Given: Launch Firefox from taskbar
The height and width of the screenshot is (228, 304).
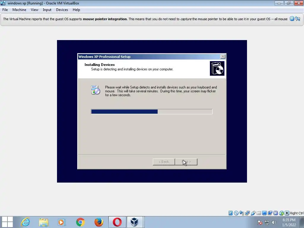Looking at the screenshot, I should (99, 222).
